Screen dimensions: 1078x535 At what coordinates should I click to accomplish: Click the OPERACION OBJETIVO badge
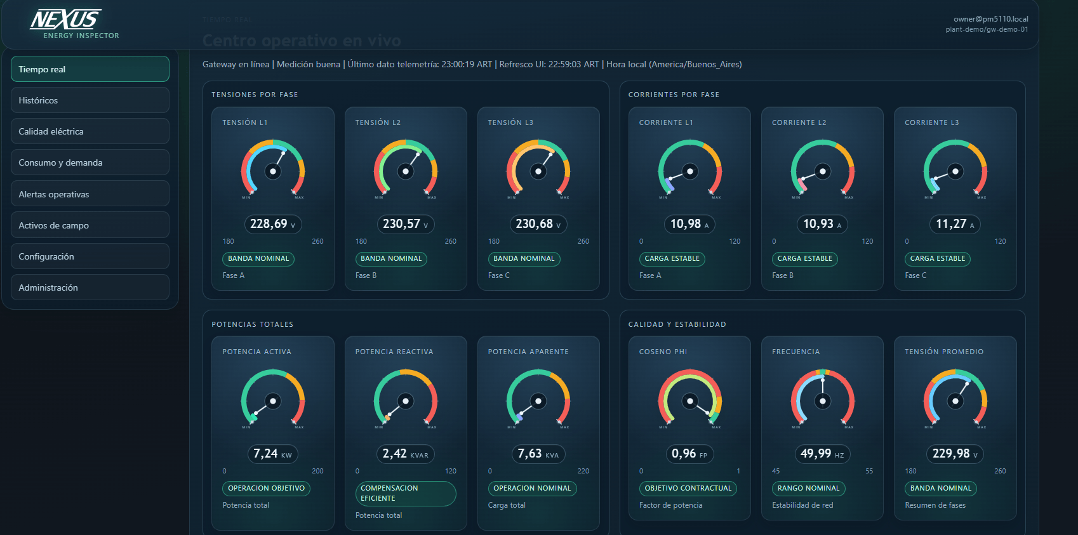[x=267, y=489]
